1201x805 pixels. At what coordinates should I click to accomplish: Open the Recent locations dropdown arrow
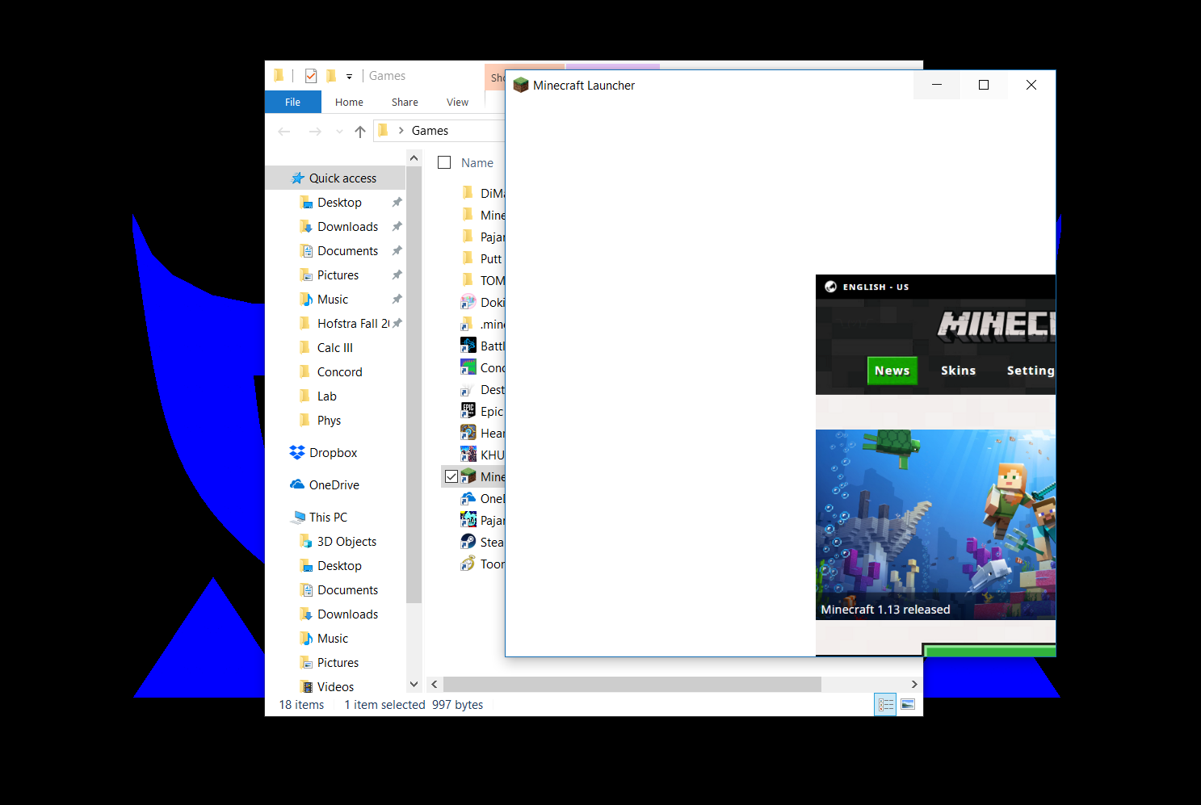pyautogui.click(x=339, y=132)
